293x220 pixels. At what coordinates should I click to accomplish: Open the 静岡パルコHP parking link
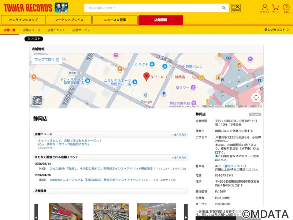click(x=235, y=166)
